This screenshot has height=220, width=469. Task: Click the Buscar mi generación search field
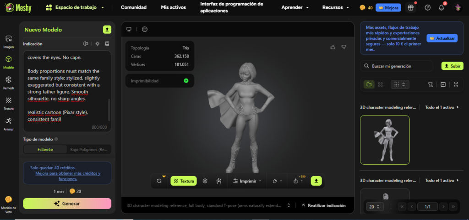tap(397, 66)
